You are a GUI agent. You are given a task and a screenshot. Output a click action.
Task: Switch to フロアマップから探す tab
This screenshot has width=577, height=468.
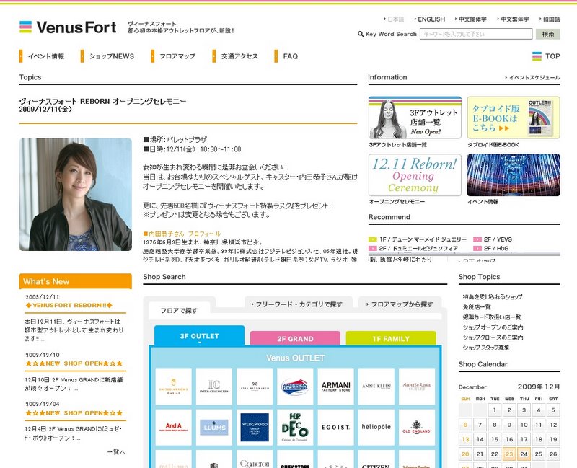coord(400,304)
